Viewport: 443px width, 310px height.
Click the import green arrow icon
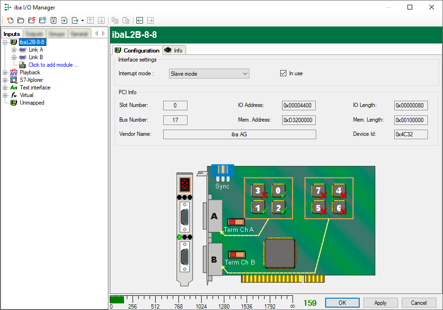point(64,20)
